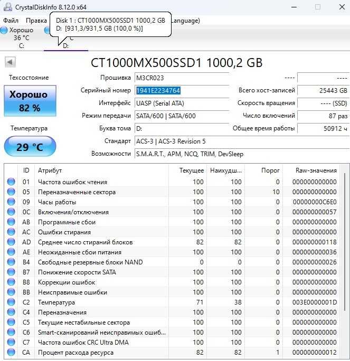Click status icon of row C6
Viewport: 350px width, 361px height.
(11, 332)
